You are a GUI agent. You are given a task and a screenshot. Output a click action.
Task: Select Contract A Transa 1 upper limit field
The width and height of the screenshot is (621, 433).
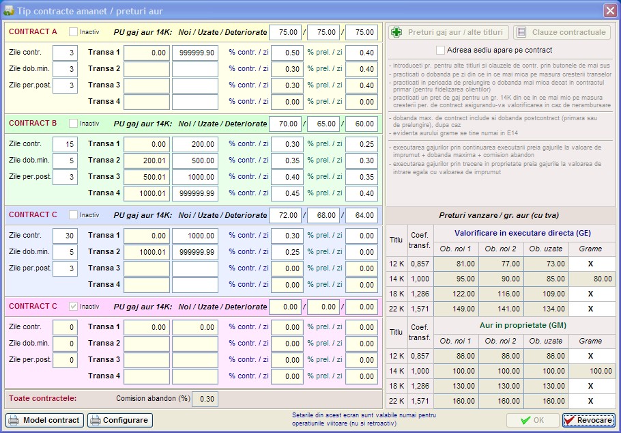(194, 53)
